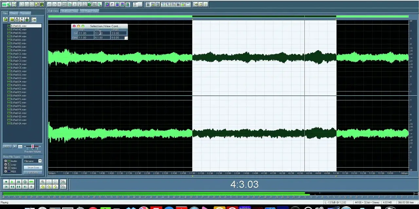The image size is (419, 209).
Task: Click the View Length field 5:0.00
Action: [118, 38]
